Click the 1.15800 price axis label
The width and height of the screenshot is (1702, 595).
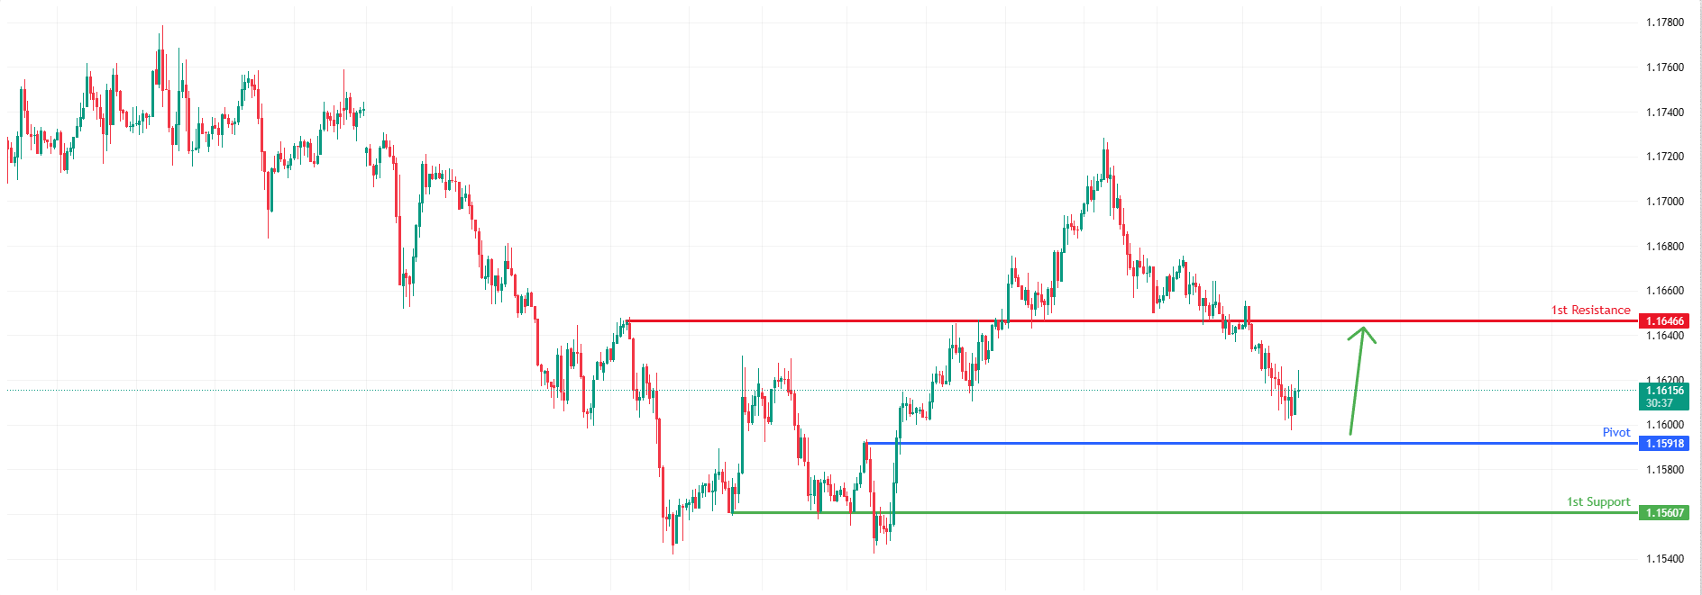pyautogui.click(x=1664, y=470)
